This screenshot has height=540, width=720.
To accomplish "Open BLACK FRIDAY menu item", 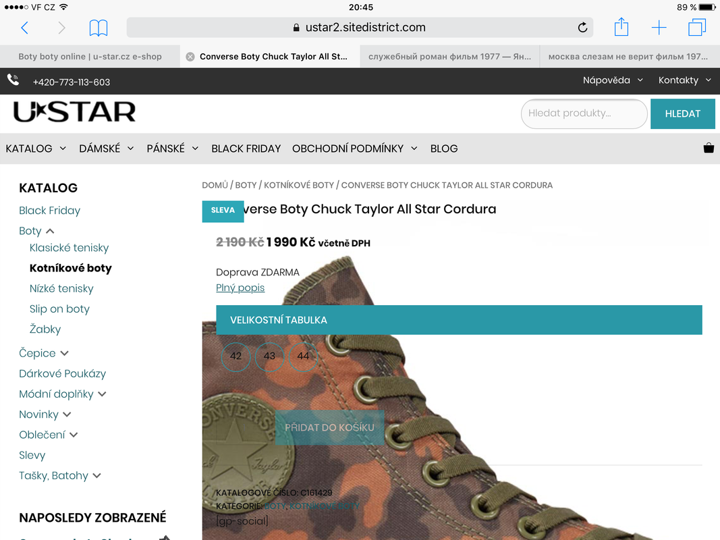I will 246,148.
